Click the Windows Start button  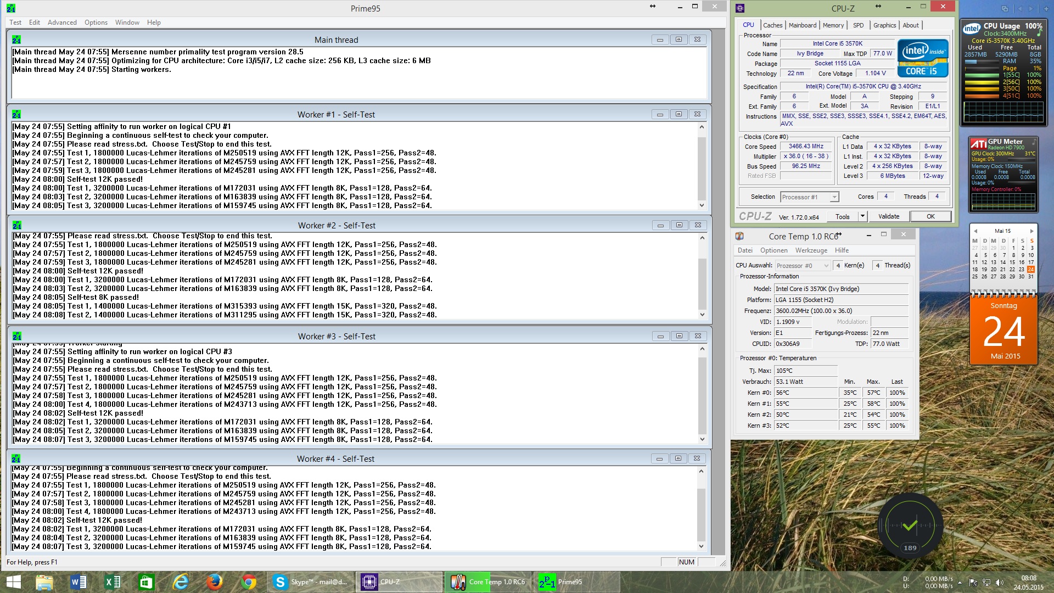[x=13, y=582]
